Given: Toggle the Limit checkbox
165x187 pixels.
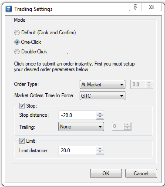Looking at the screenshot, I should (x=22, y=141).
